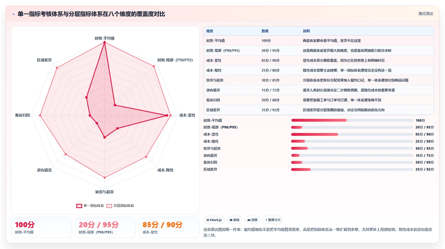Click the 说明 column header
The height and width of the screenshot is (249, 445).
point(306,31)
